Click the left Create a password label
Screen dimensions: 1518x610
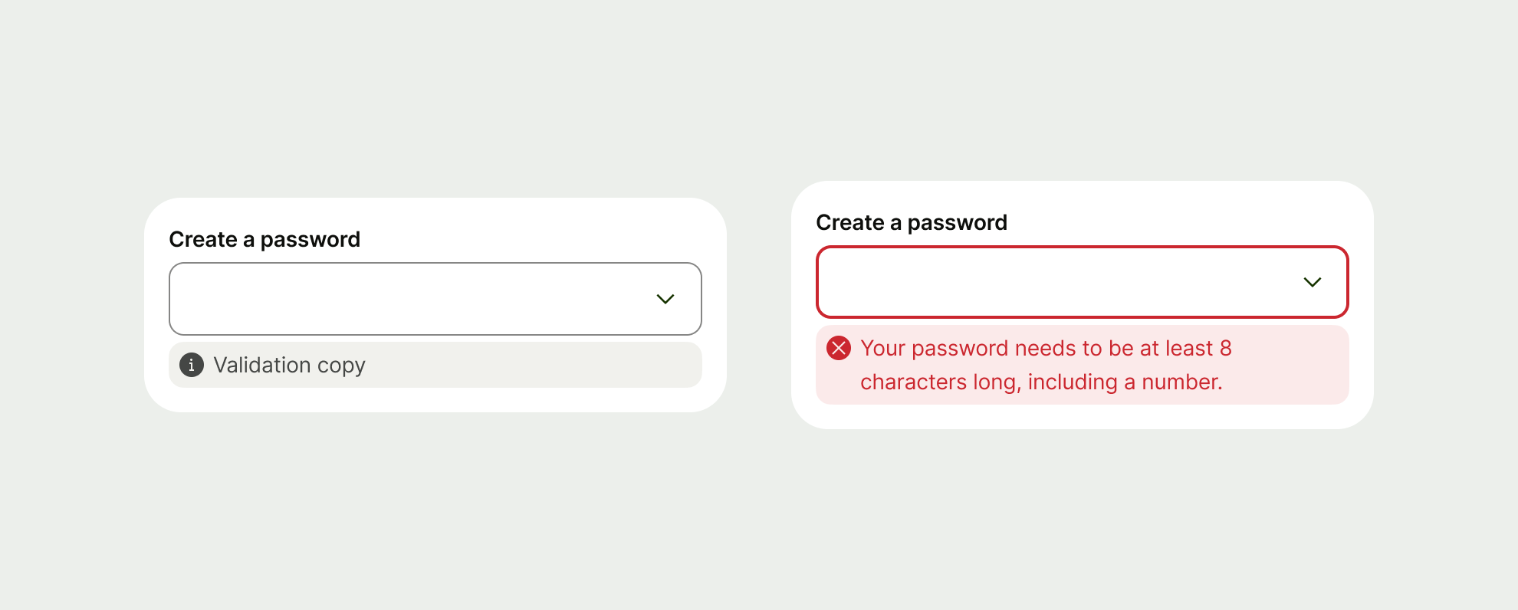pos(264,239)
